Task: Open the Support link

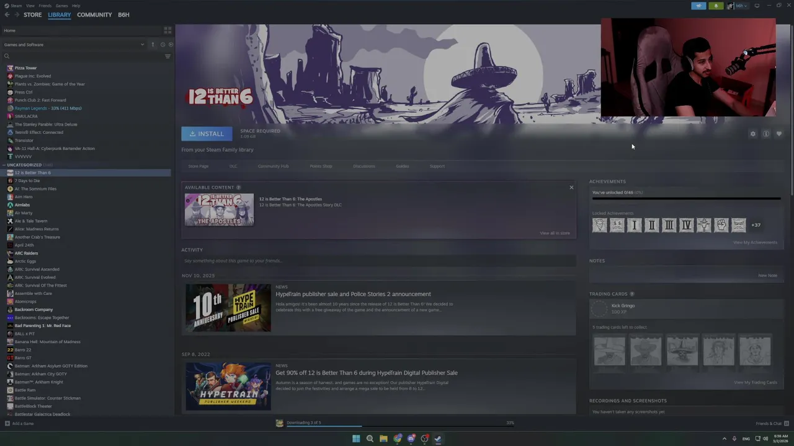Action: [437, 166]
